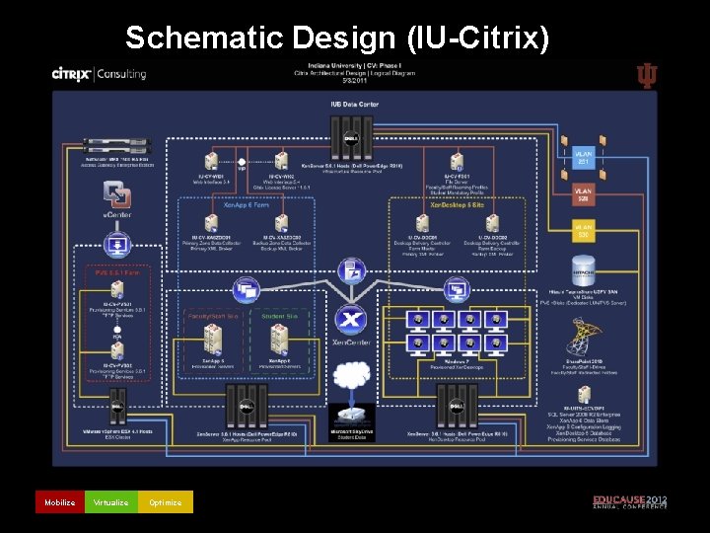The image size is (710, 533).
Task: Click the white cloud icon below XenCenter
Action: coord(351,376)
